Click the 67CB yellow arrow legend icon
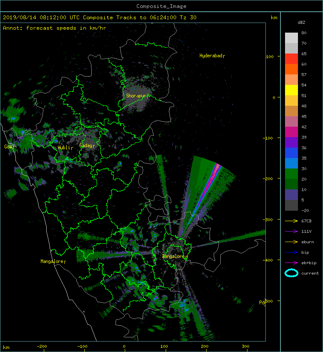The width and height of the screenshot is (323, 352). pyautogui.click(x=291, y=221)
